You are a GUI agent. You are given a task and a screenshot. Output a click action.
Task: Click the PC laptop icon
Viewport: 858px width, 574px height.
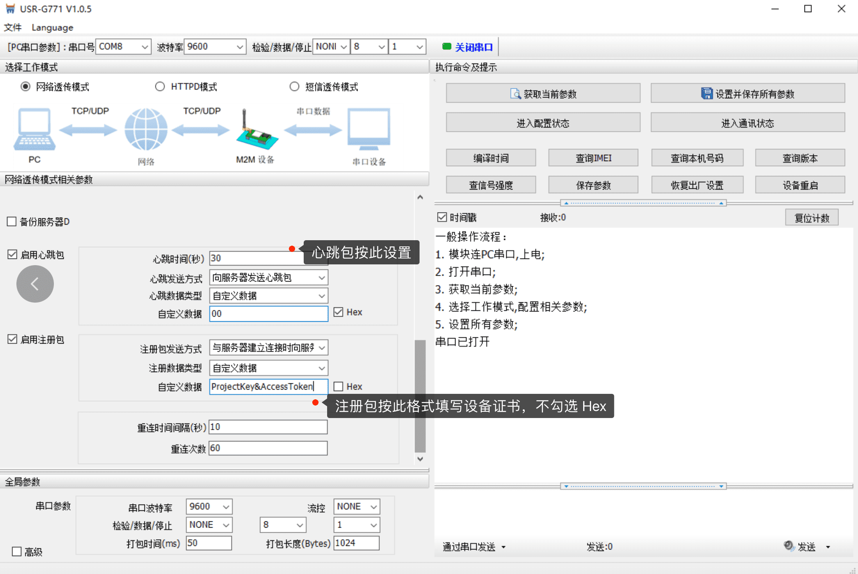[x=35, y=129]
